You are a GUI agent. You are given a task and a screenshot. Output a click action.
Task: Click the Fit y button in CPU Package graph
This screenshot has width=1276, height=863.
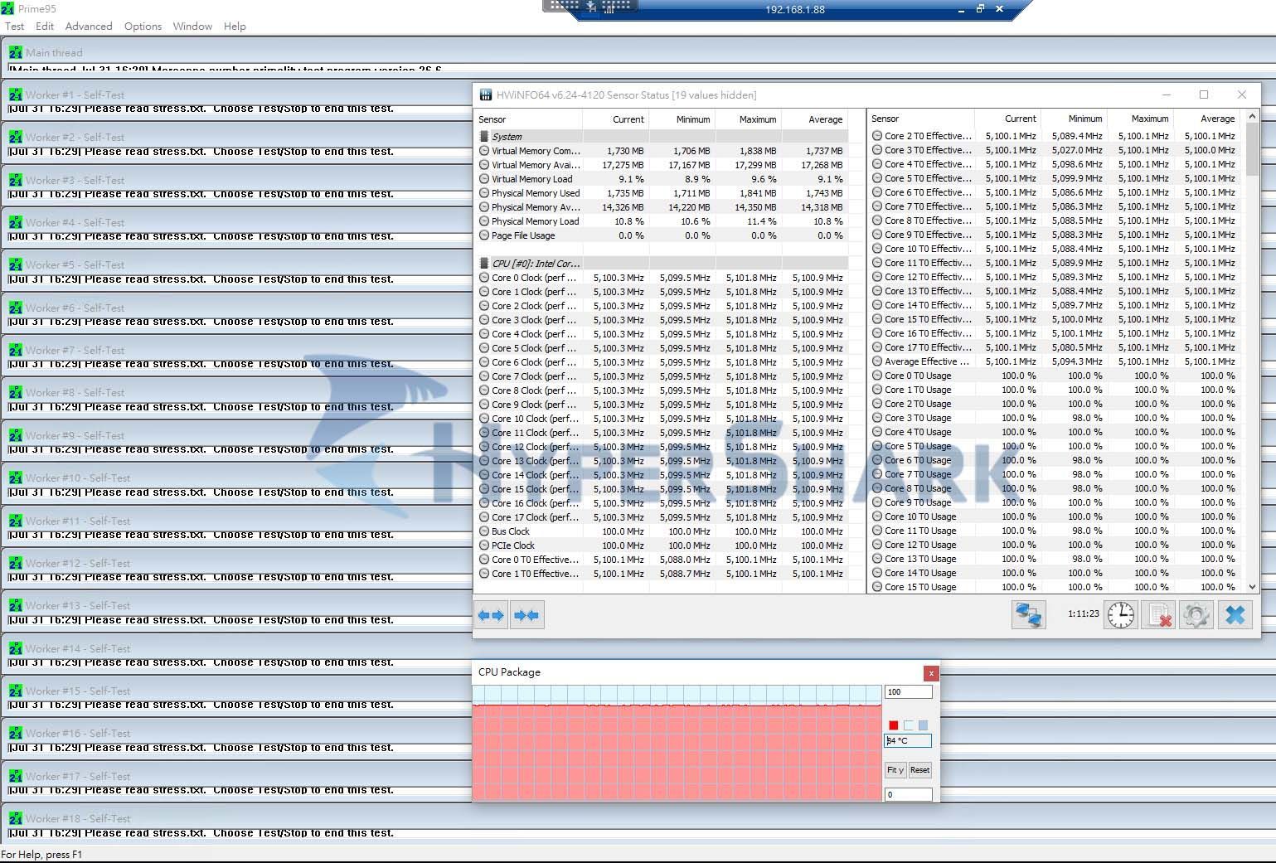[x=895, y=770]
